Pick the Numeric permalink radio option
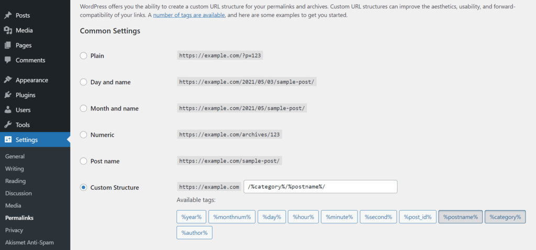Screen dimensions: 536x250 [x=83, y=134]
